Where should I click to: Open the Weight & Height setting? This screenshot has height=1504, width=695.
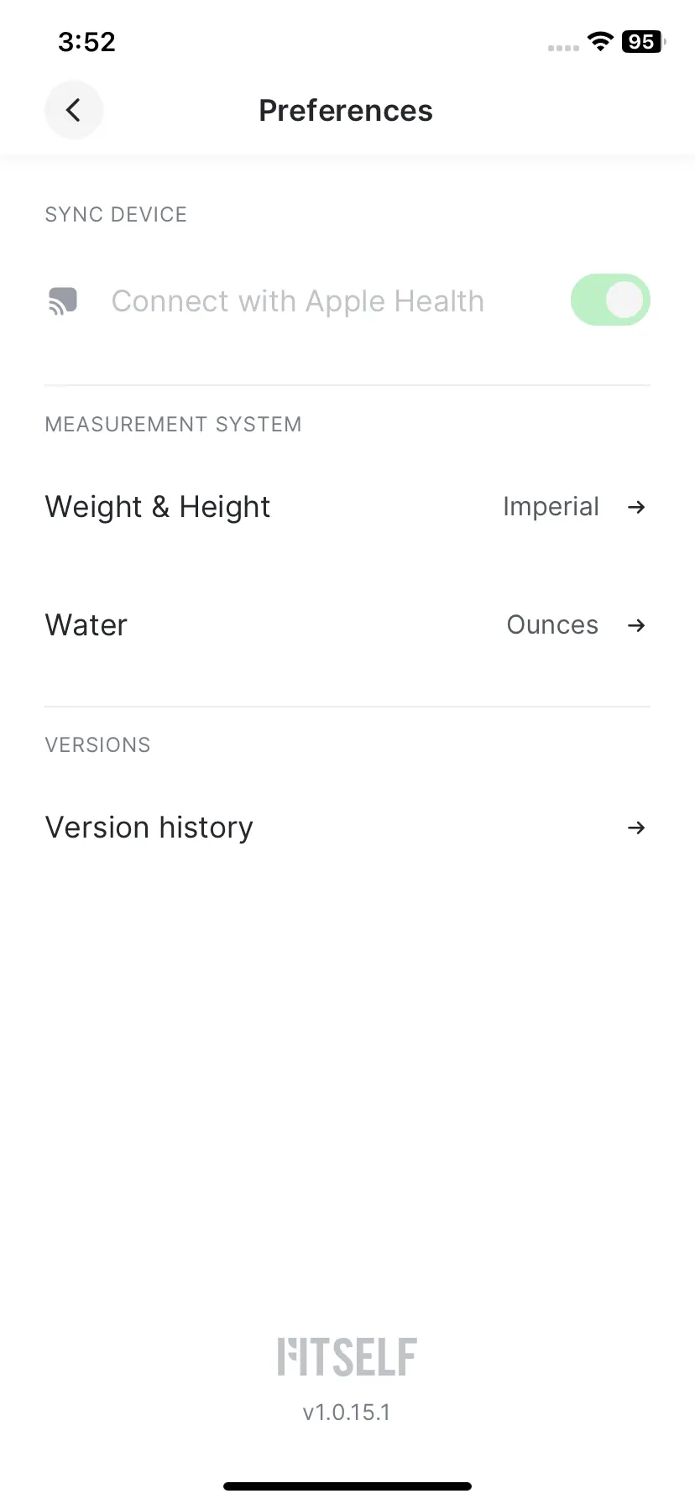click(347, 507)
